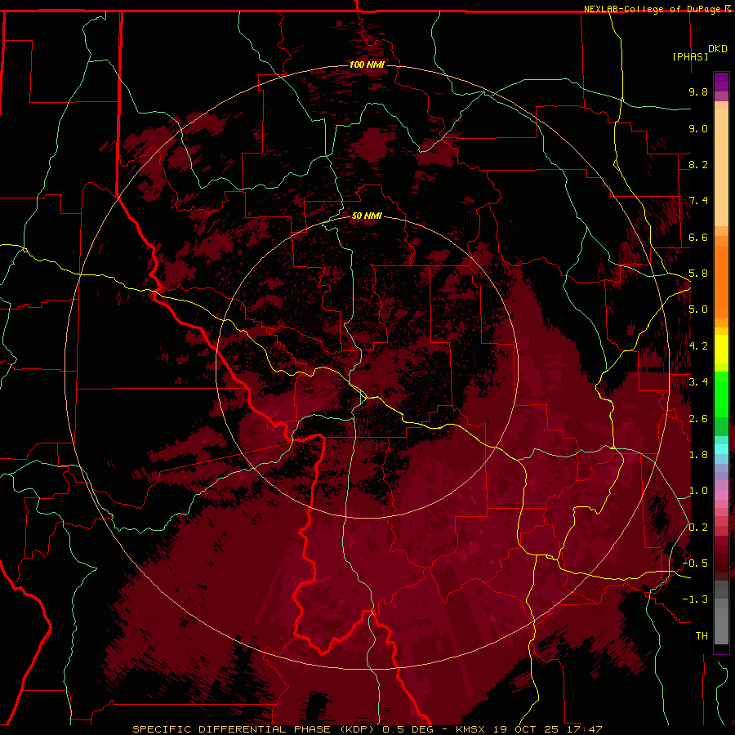Click the -1.3 legend value
Image resolution: width=735 pixels, height=735 pixels.
pyautogui.click(x=695, y=599)
